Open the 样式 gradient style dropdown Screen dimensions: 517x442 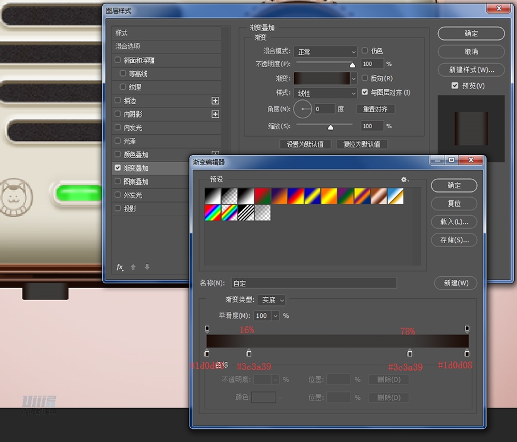(326, 93)
